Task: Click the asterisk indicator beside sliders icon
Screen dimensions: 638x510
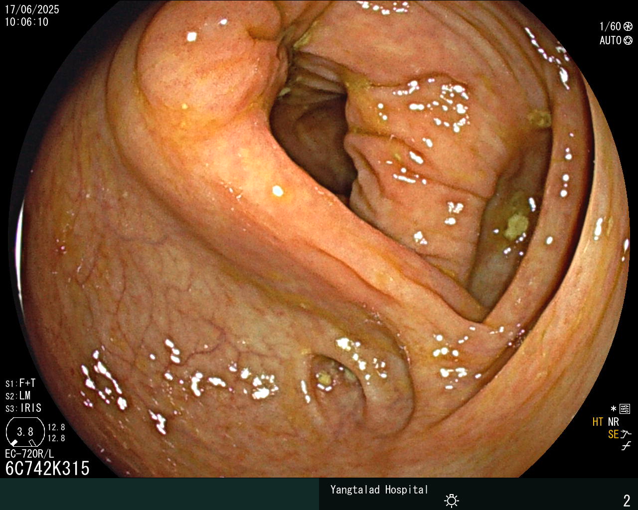Action: coord(614,409)
